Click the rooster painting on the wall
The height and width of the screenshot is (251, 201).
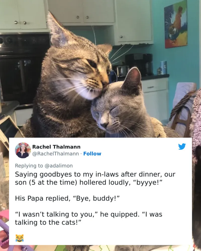click(176, 24)
